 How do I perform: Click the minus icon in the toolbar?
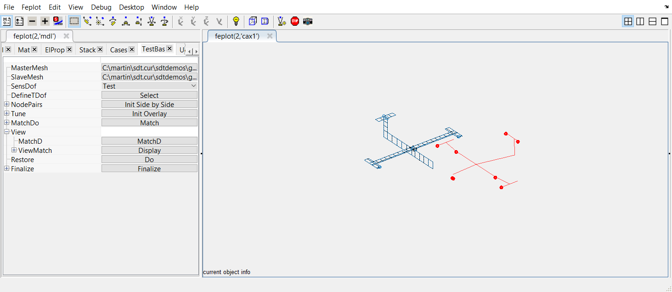pyautogui.click(x=32, y=21)
